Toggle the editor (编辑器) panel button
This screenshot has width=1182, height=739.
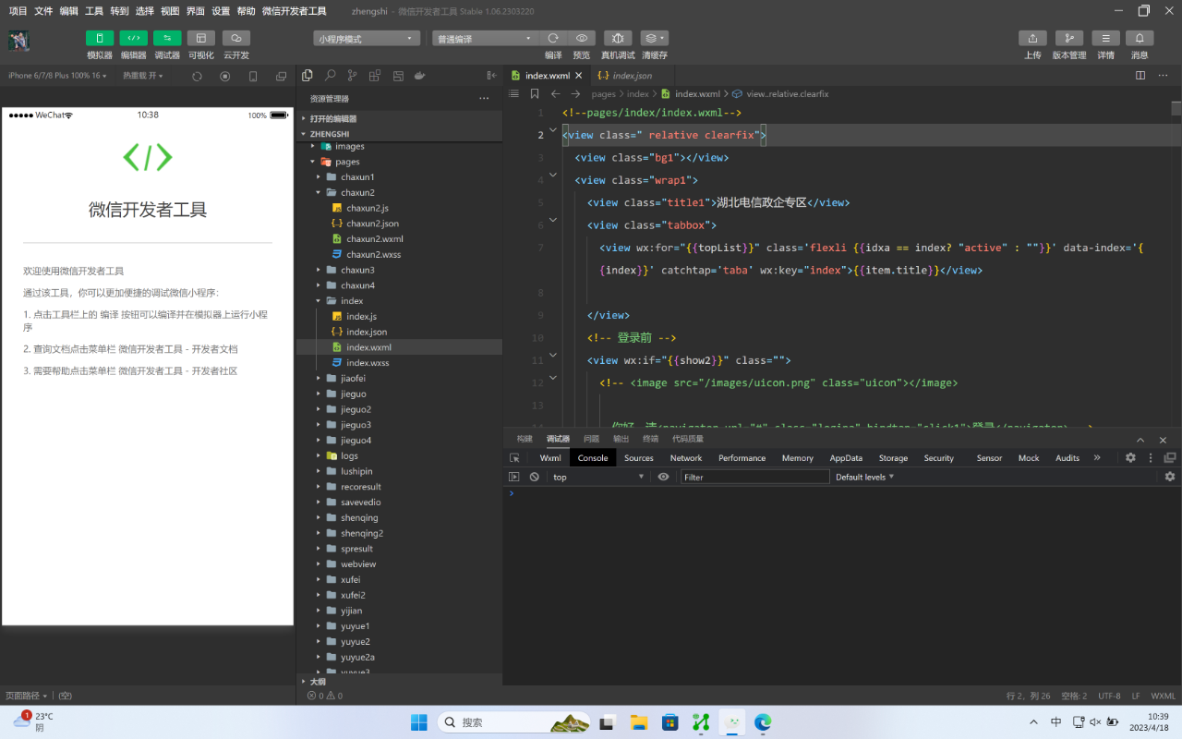coord(133,38)
